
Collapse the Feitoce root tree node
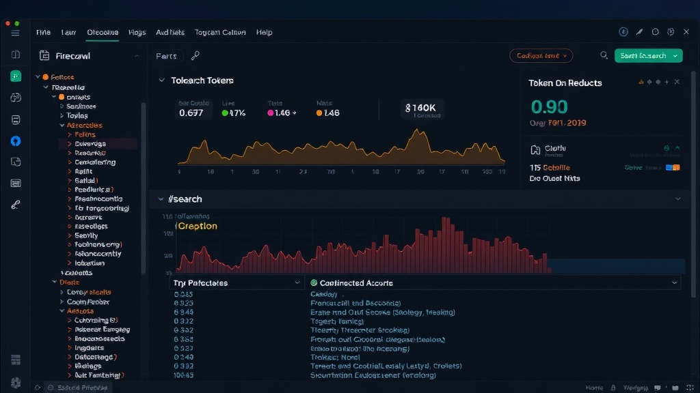[38, 77]
